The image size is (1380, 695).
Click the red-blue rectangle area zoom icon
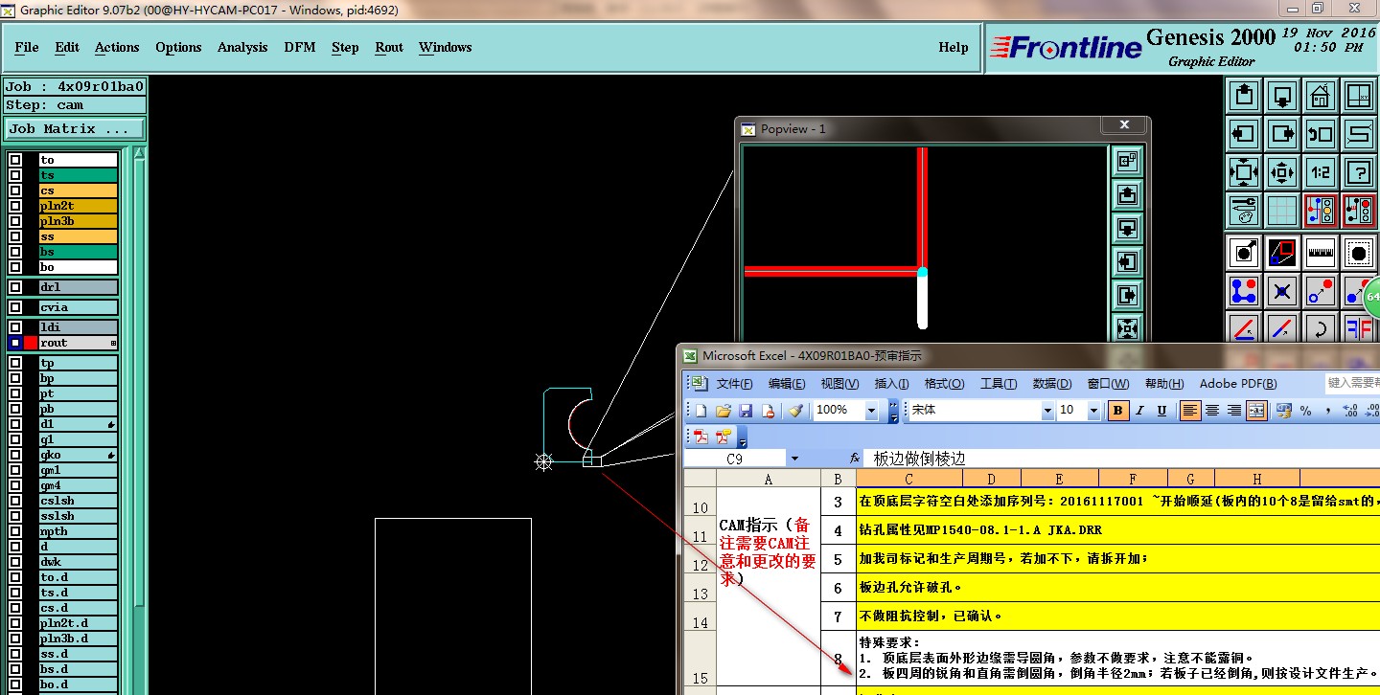tap(1282, 253)
